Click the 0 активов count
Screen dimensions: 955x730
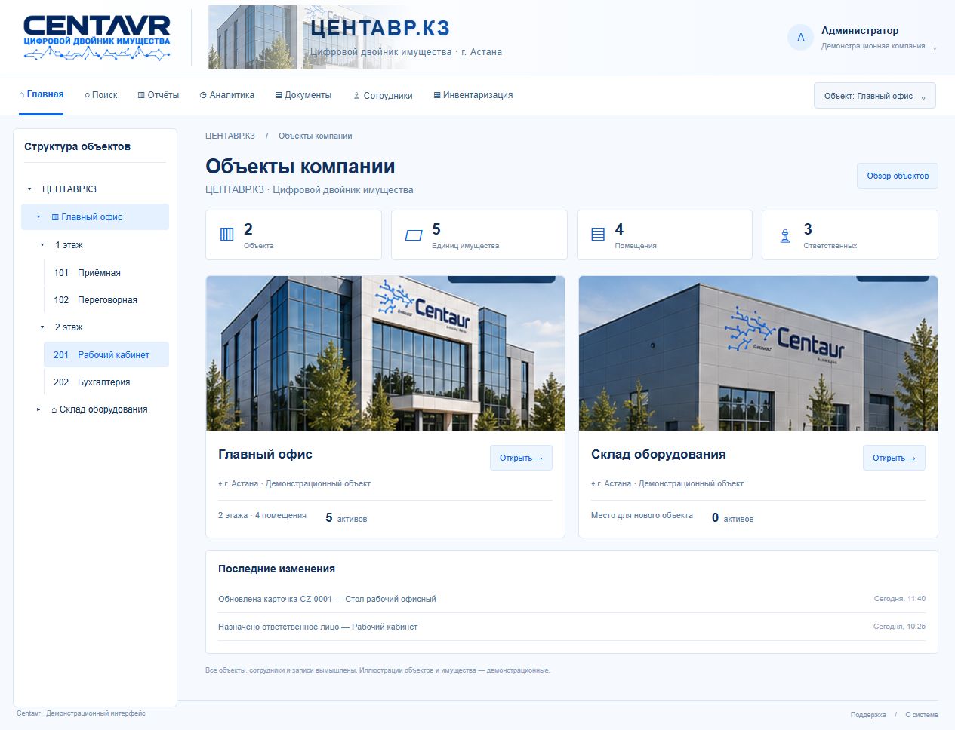point(733,518)
